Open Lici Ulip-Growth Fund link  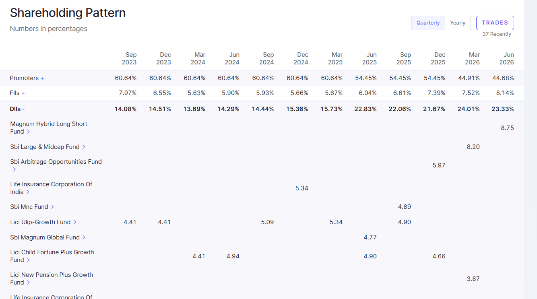[x=41, y=222]
